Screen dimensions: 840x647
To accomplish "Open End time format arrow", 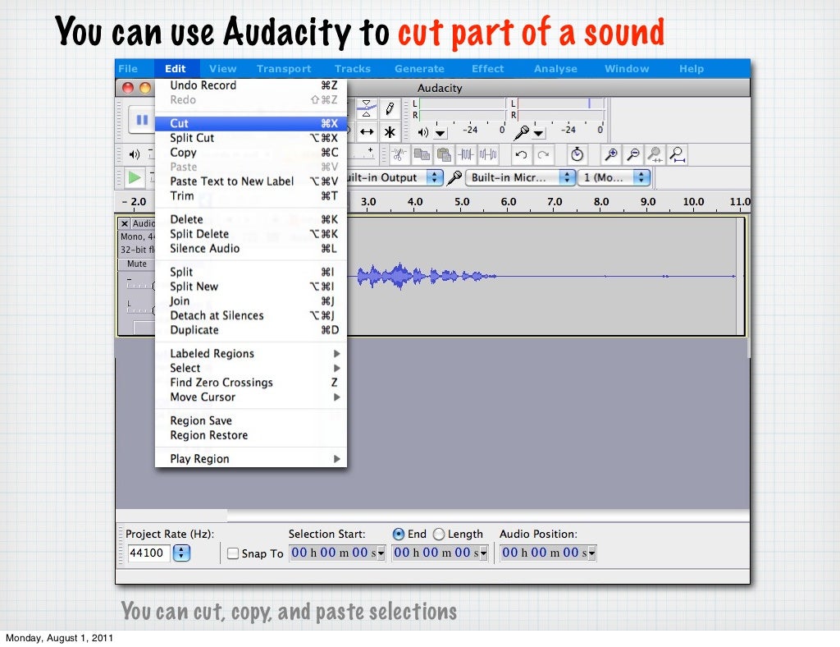I will point(484,553).
